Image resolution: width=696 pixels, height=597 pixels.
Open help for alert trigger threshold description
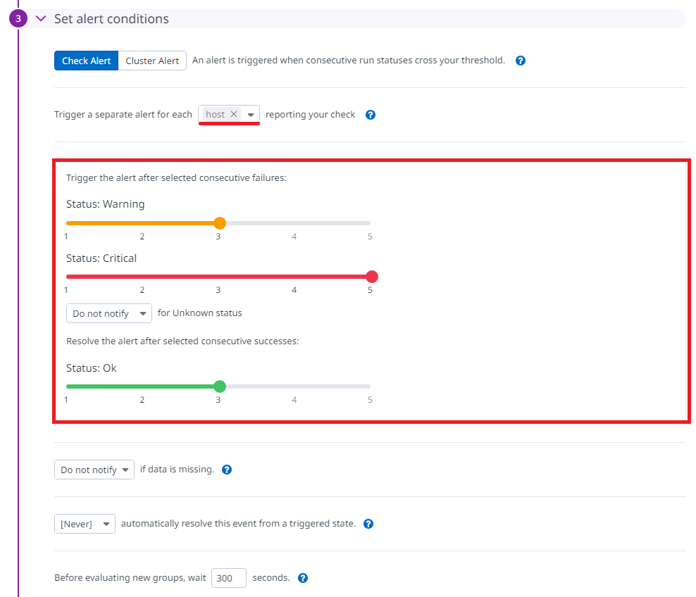[x=520, y=61]
